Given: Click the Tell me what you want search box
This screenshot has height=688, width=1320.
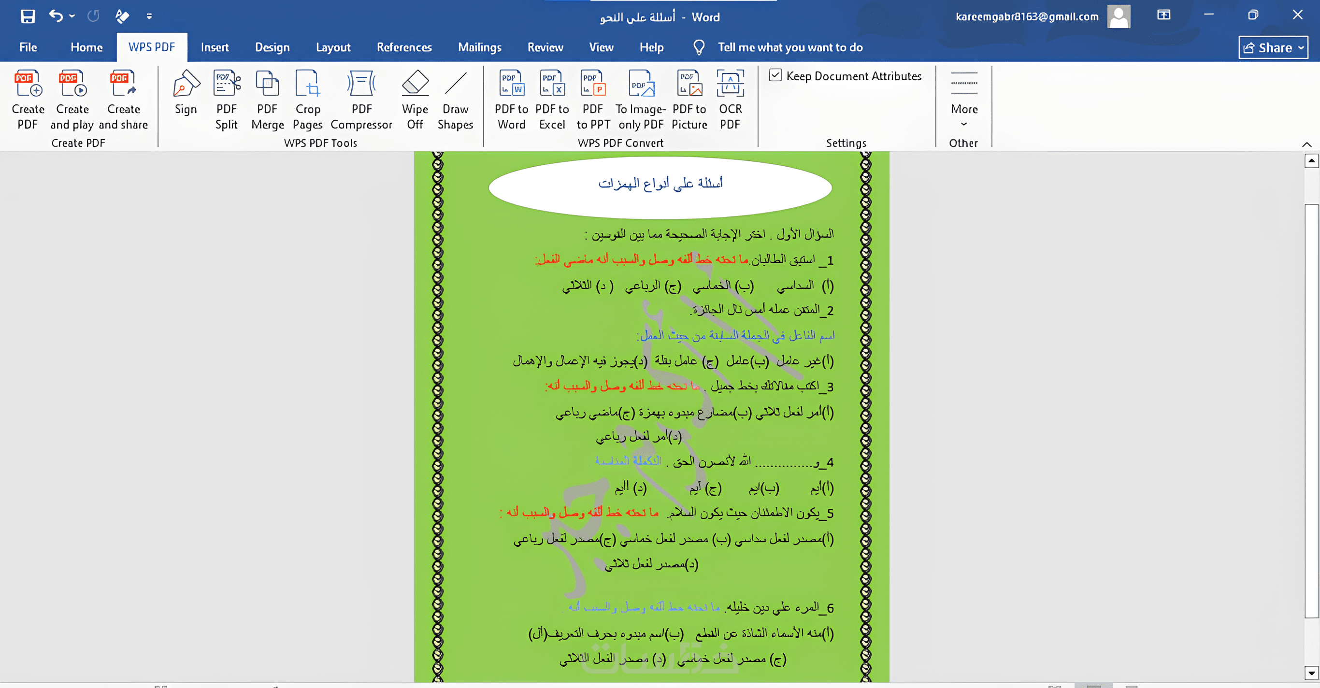Looking at the screenshot, I should pos(789,47).
